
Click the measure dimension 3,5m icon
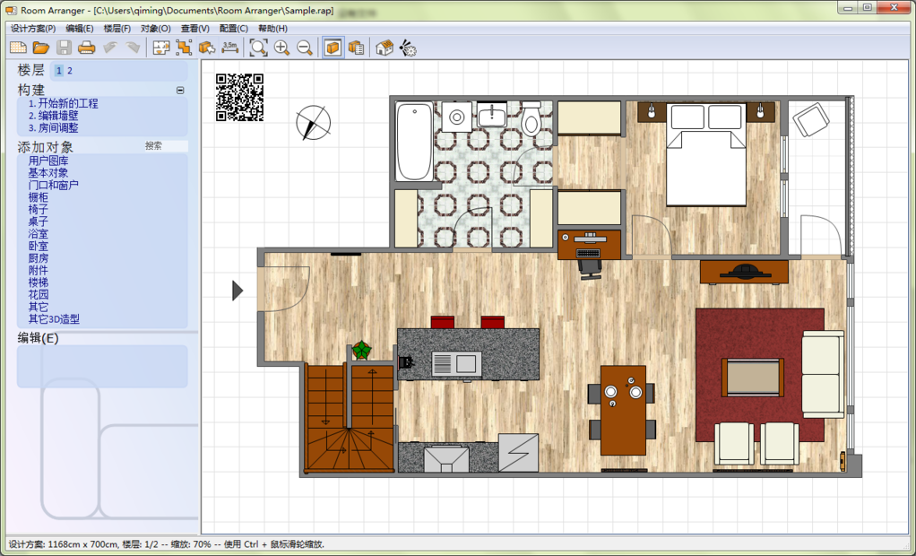tap(230, 48)
